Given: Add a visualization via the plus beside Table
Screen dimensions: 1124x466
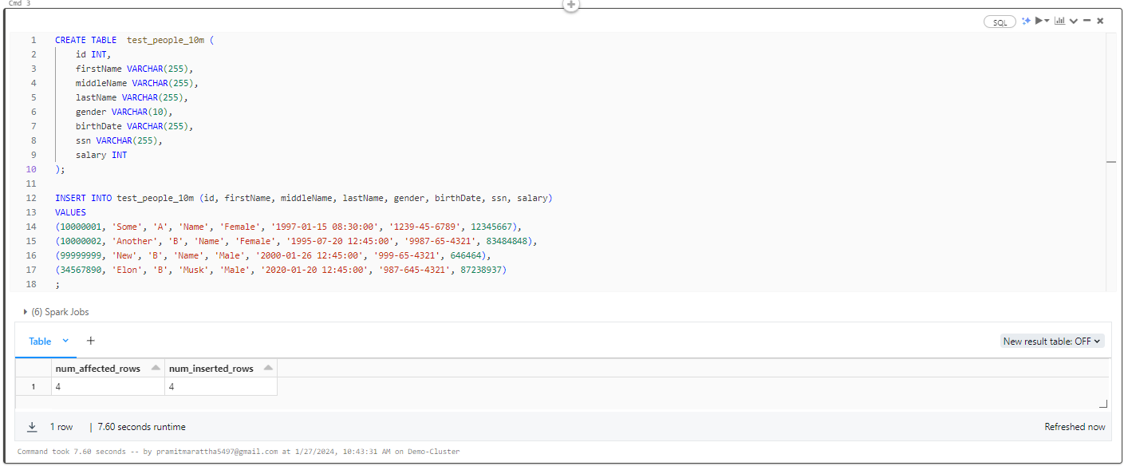Looking at the screenshot, I should 90,341.
